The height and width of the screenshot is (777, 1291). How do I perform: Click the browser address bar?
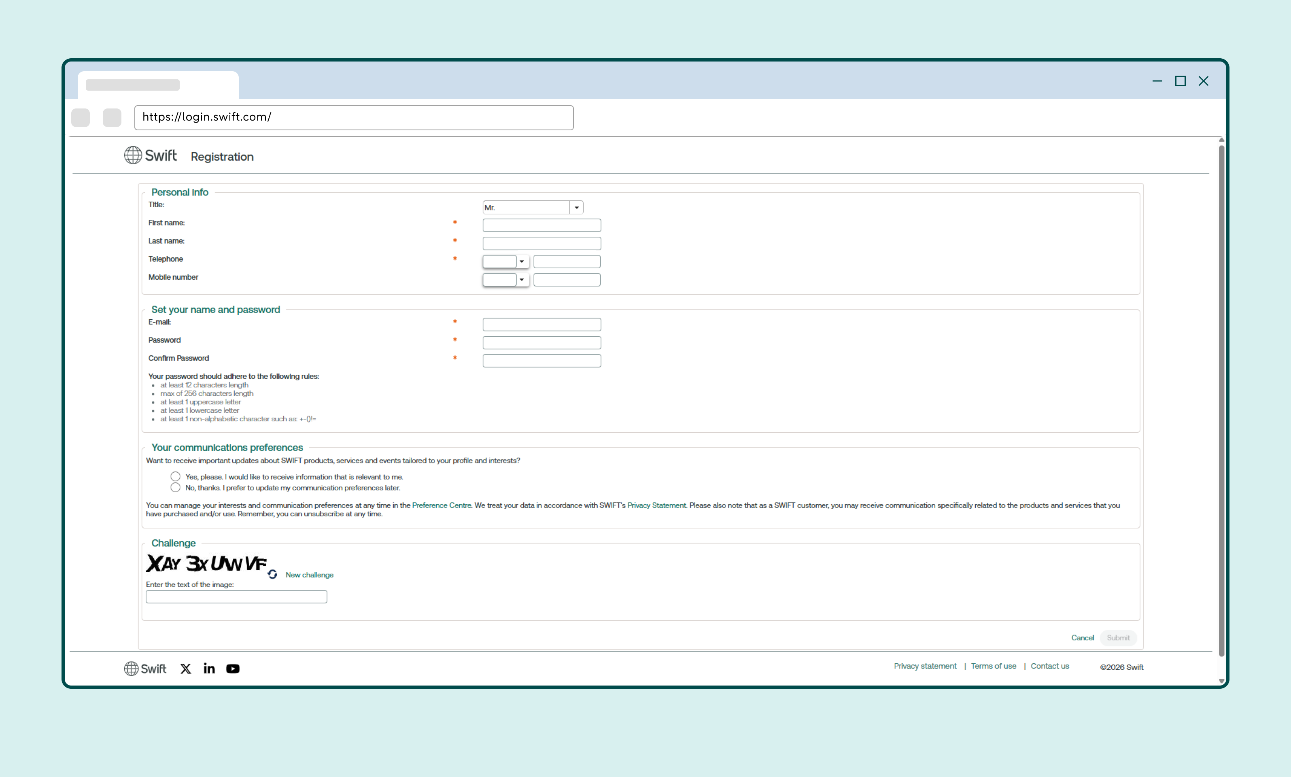354,118
